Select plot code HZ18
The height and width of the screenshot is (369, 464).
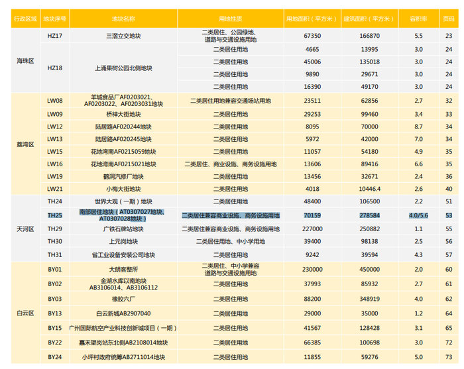55,68
